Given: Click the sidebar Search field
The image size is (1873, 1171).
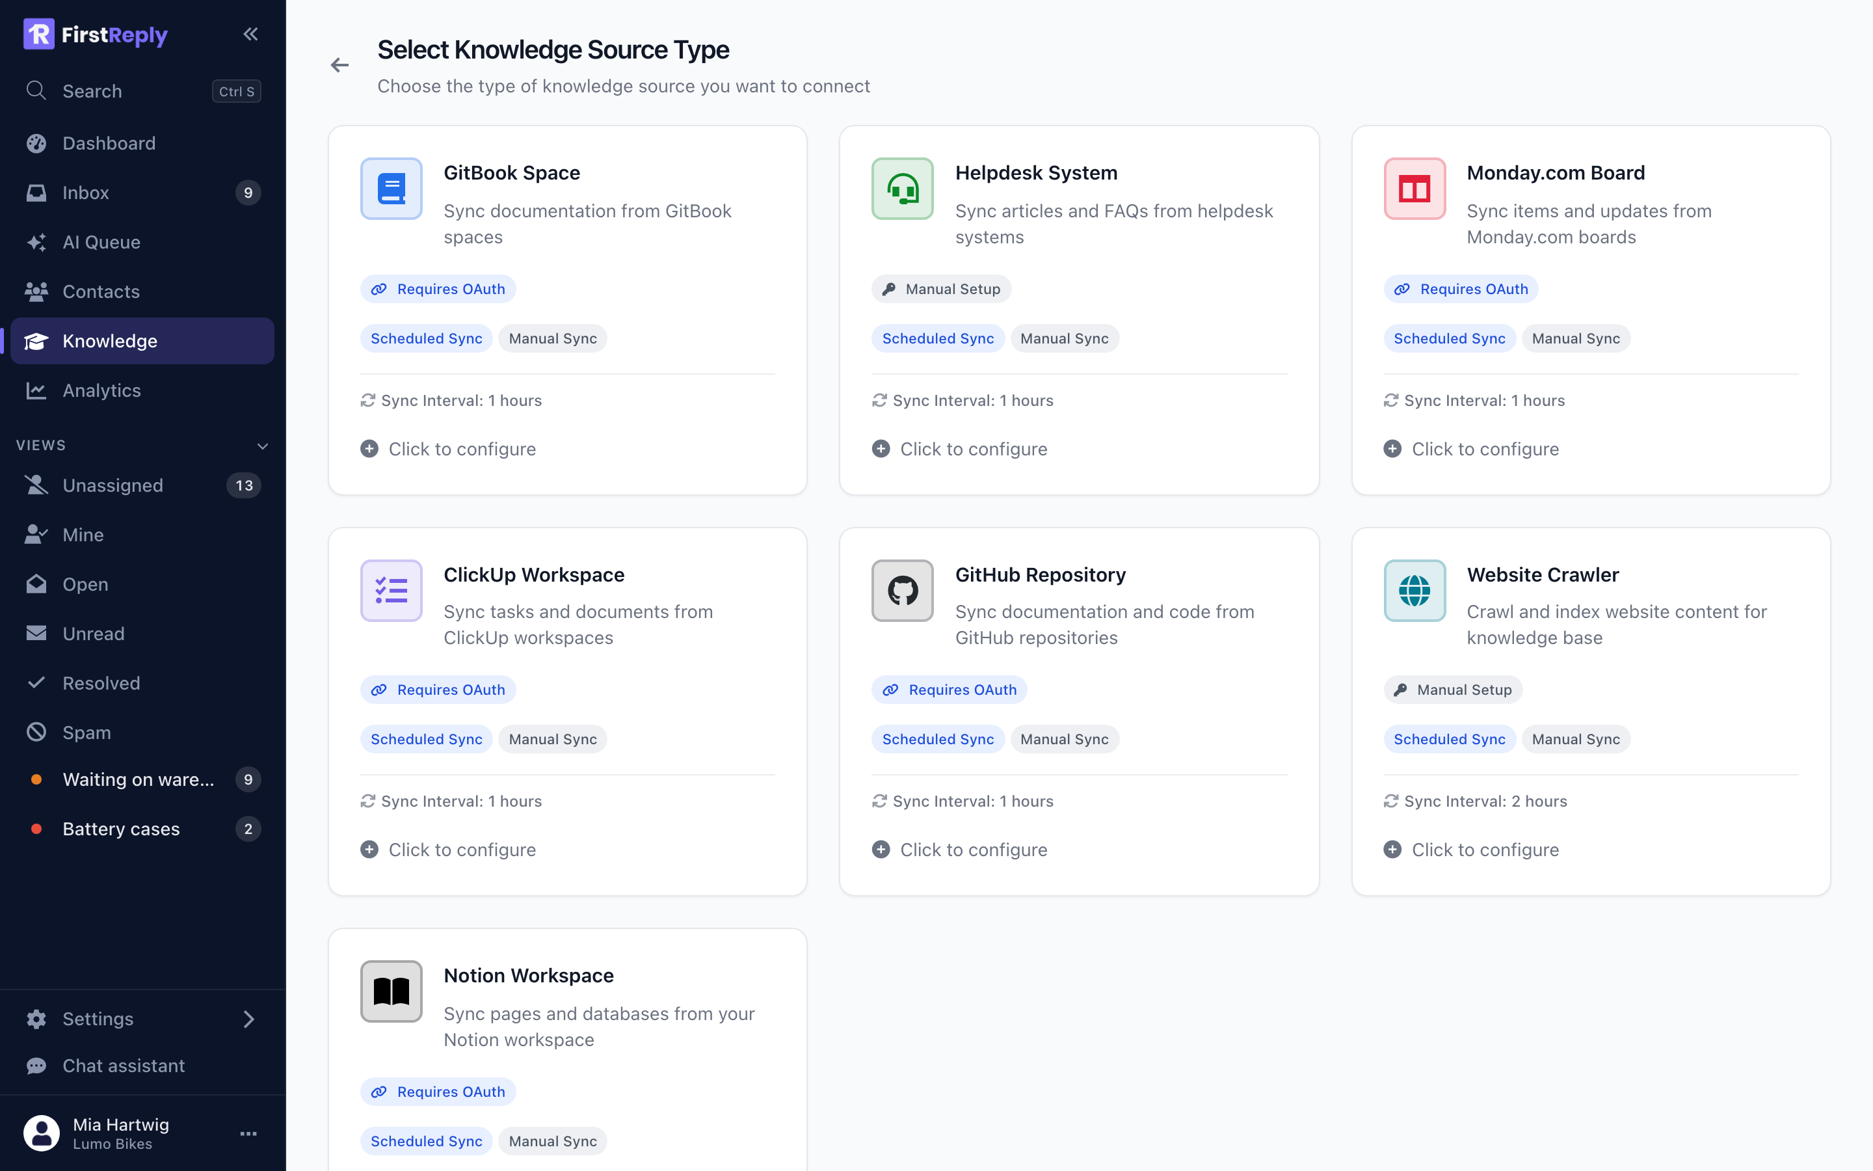Looking at the screenshot, I should click(x=142, y=91).
